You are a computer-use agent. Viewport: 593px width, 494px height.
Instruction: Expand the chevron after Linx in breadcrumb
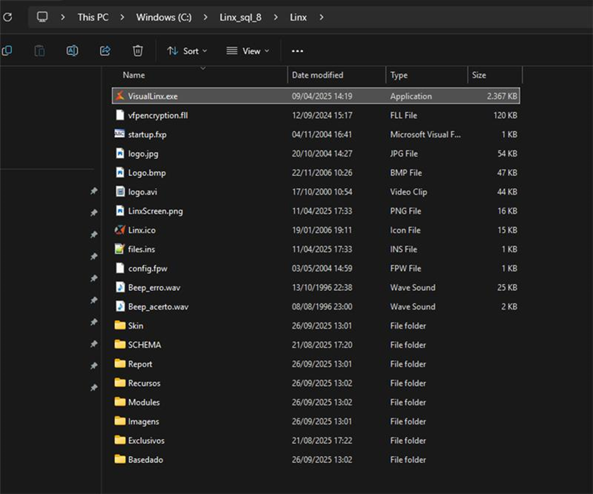(321, 17)
